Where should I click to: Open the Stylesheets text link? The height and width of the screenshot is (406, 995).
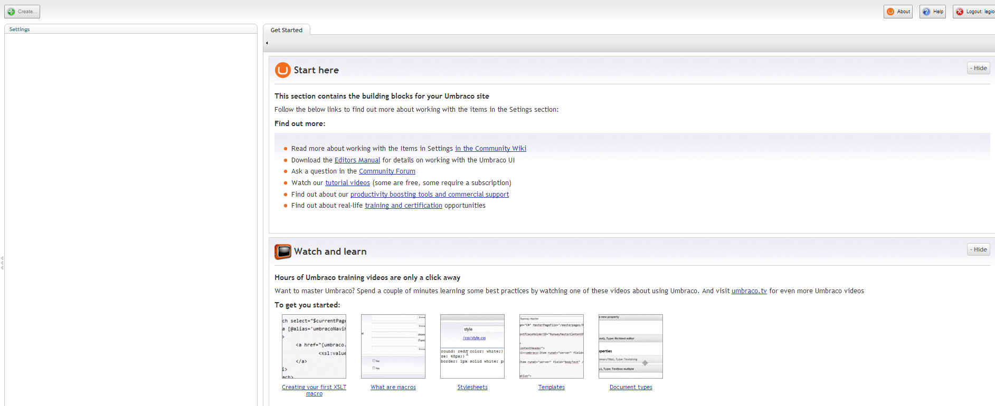point(472,387)
